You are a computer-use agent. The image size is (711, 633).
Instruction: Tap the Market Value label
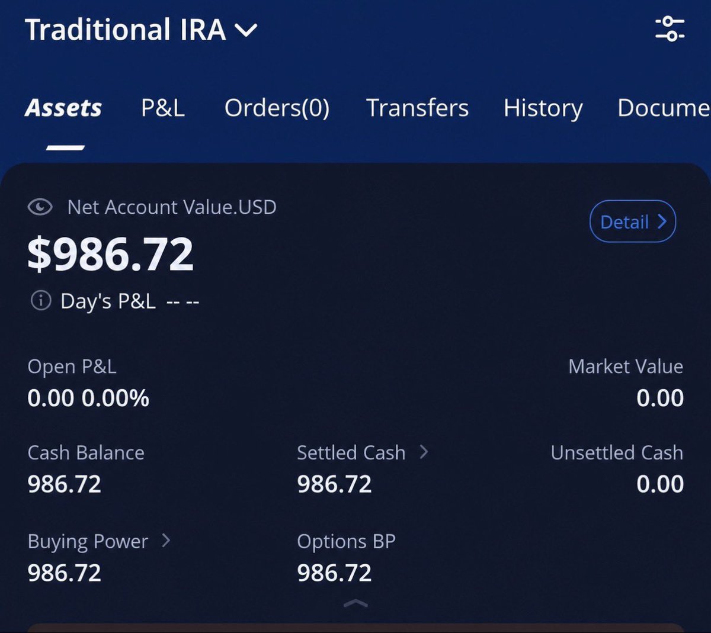pyautogui.click(x=626, y=367)
